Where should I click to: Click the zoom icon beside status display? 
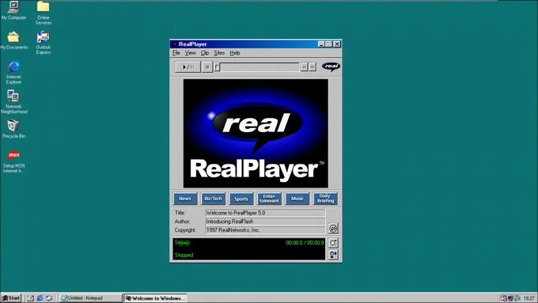click(x=333, y=243)
